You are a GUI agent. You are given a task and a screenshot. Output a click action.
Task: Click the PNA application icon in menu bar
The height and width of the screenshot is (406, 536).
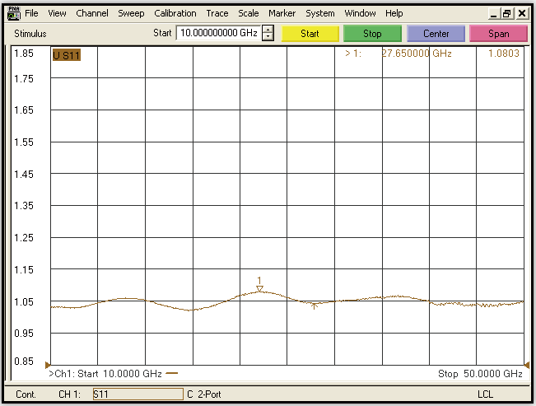tap(13, 13)
